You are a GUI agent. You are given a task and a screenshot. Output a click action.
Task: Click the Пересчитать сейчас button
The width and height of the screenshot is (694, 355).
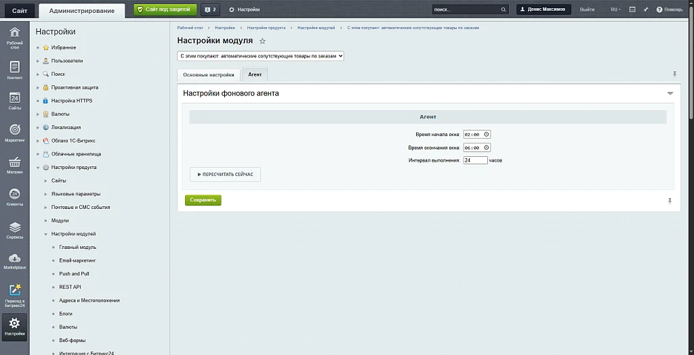[x=225, y=174]
